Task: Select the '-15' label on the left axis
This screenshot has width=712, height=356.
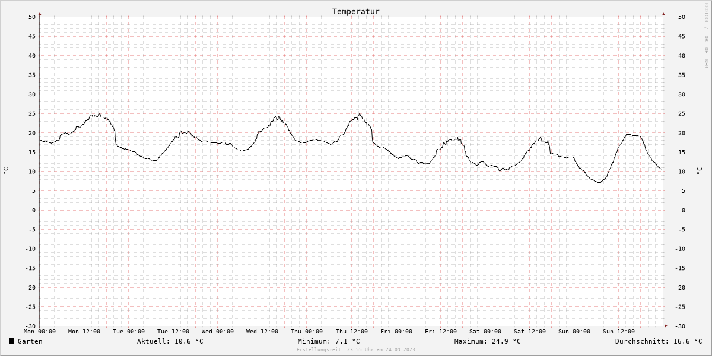Action: pos(30,268)
